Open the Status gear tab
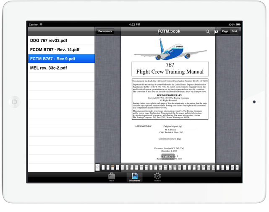This screenshot has height=212, width=269. pos(157,176)
